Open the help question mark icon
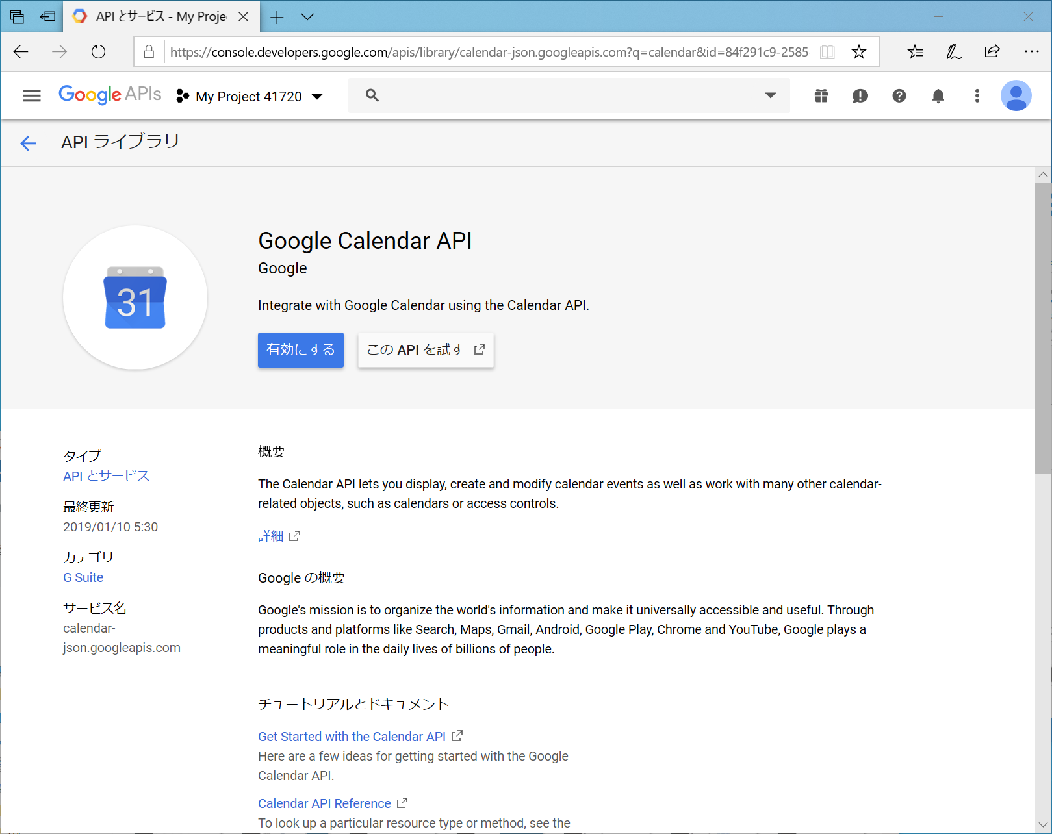The height and width of the screenshot is (834, 1052). pos(899,96)
